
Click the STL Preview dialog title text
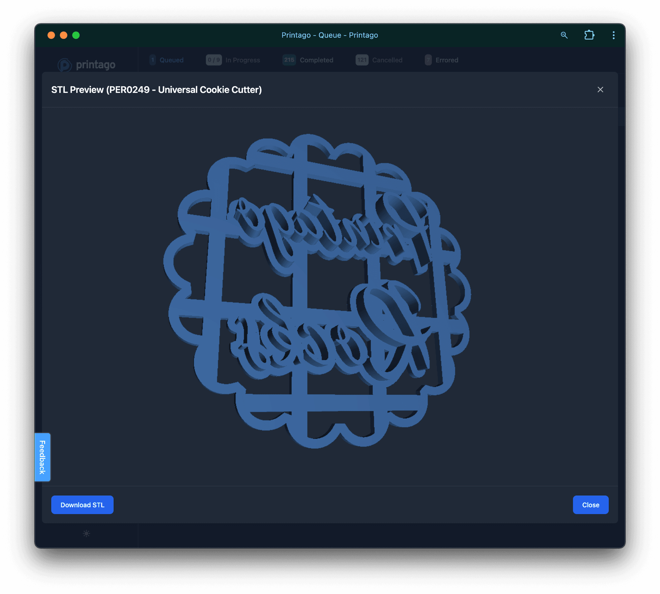(156, 89)
